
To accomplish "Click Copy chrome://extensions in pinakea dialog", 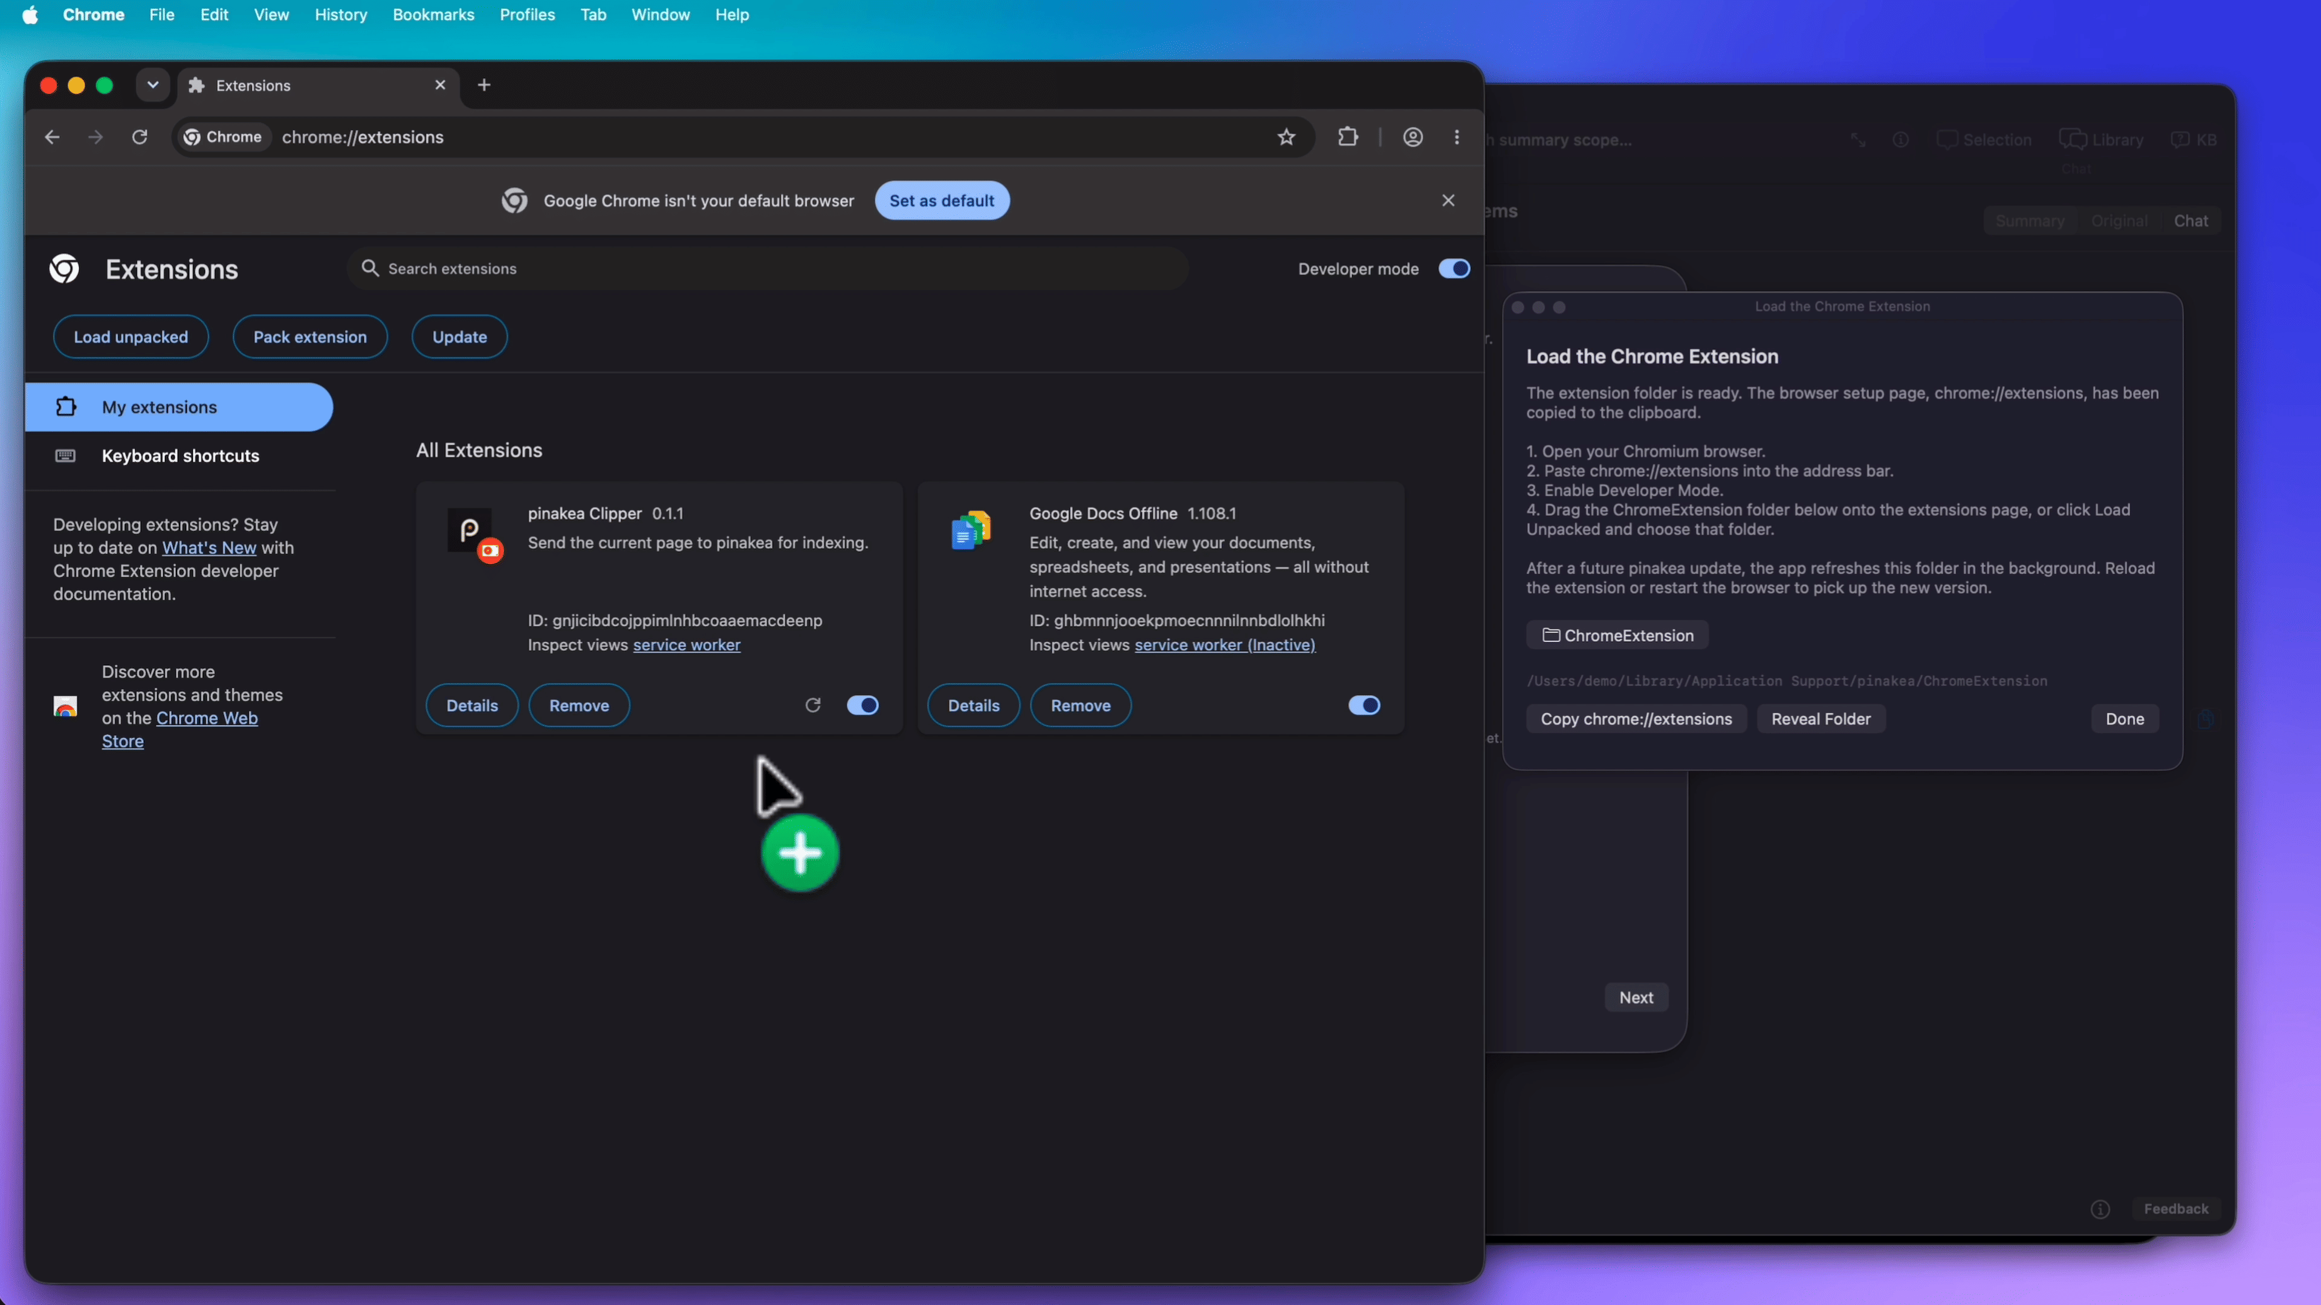I will pos(1636,719).
